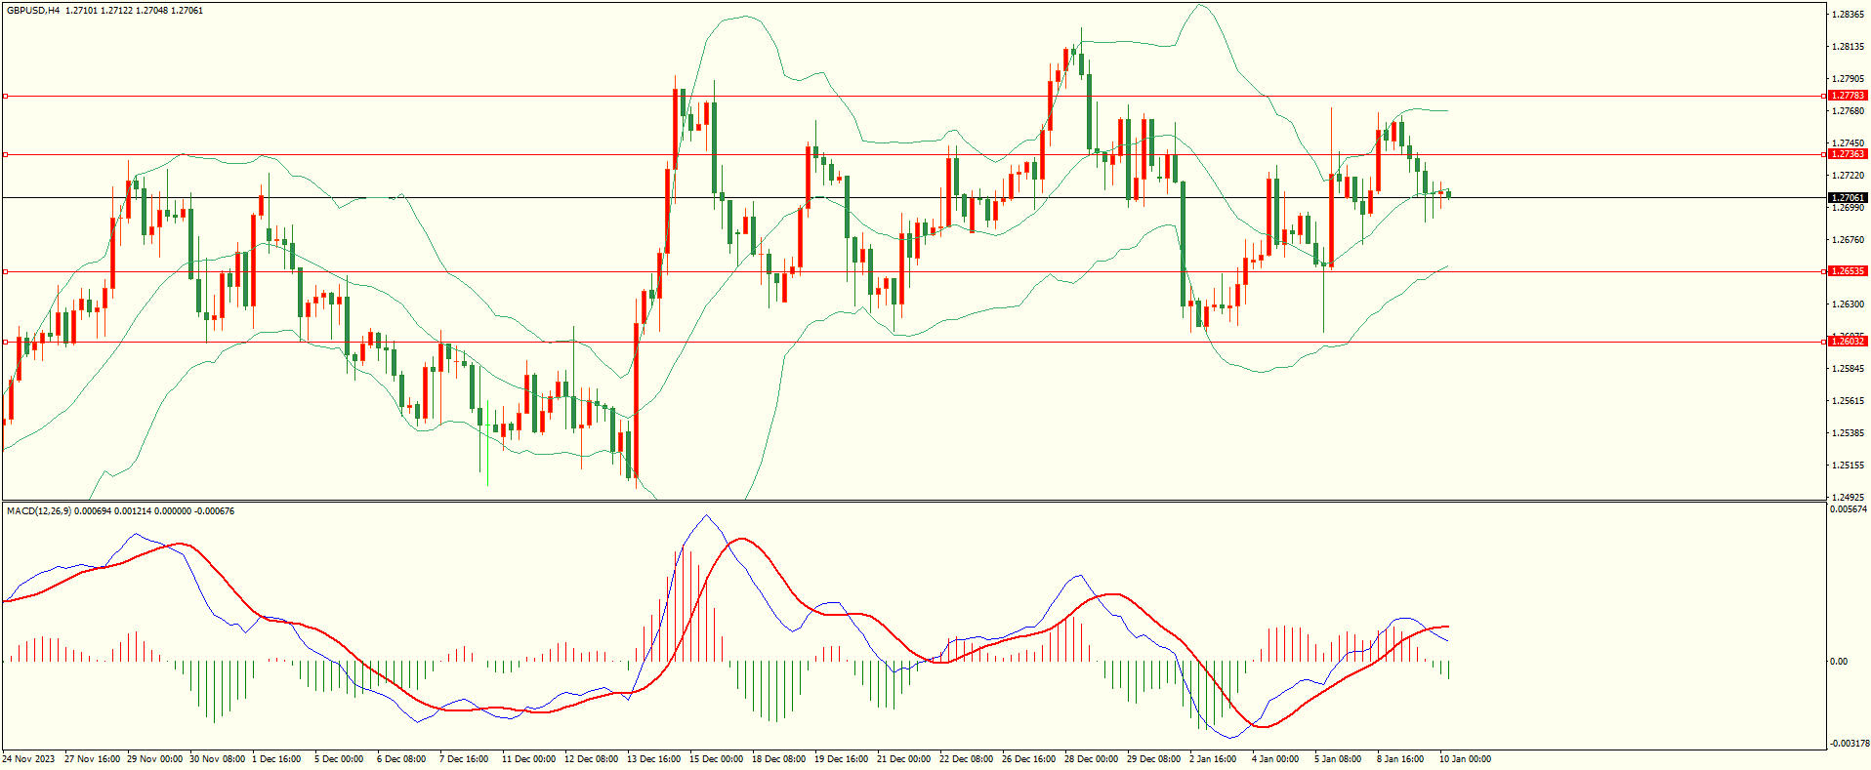
Task: Click the 1.24925 price axis label
Action: [1849, 497]
